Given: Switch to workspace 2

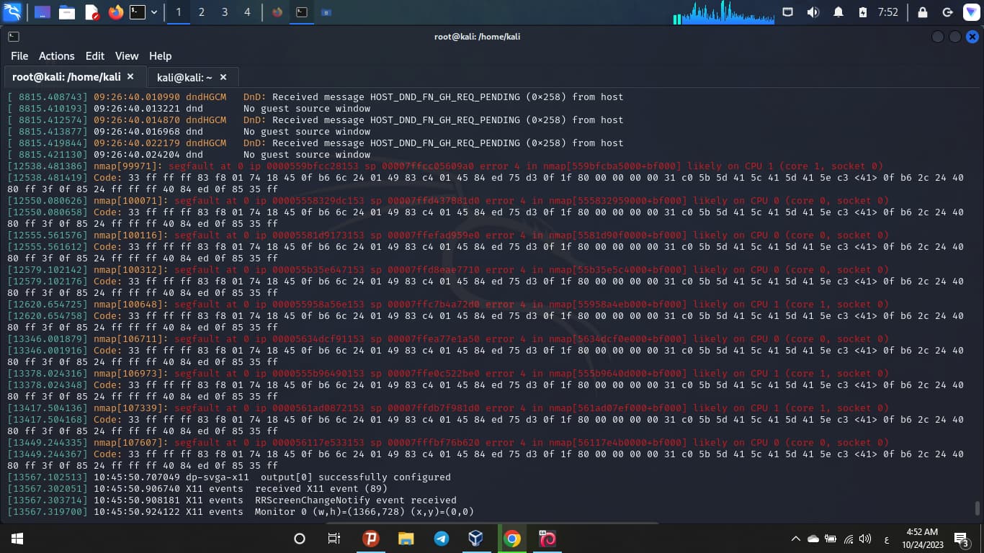Looking at the screenshot, I should point(202,12).
